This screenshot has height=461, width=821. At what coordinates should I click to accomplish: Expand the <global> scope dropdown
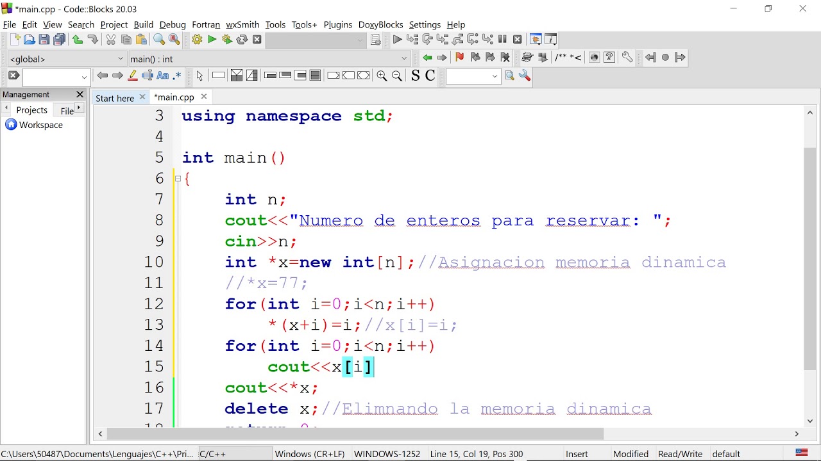[x=121, y=58]
